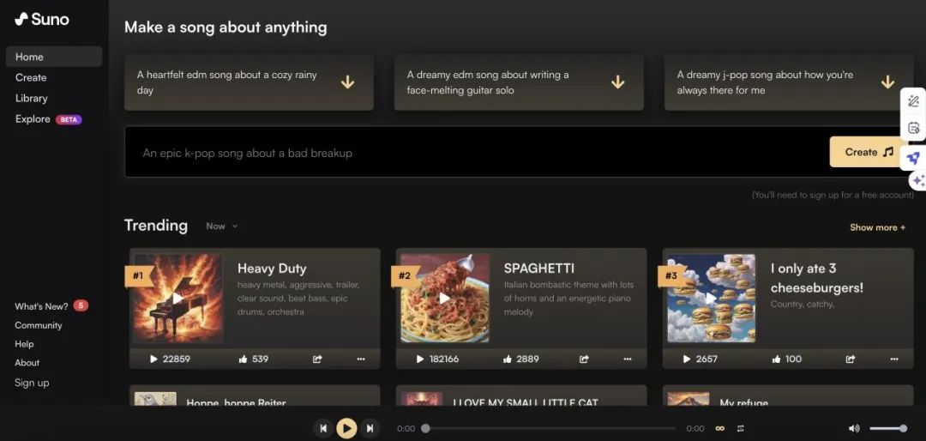Click Show more + link
Viewport: 926px width, 441px height.
(878, 227)
